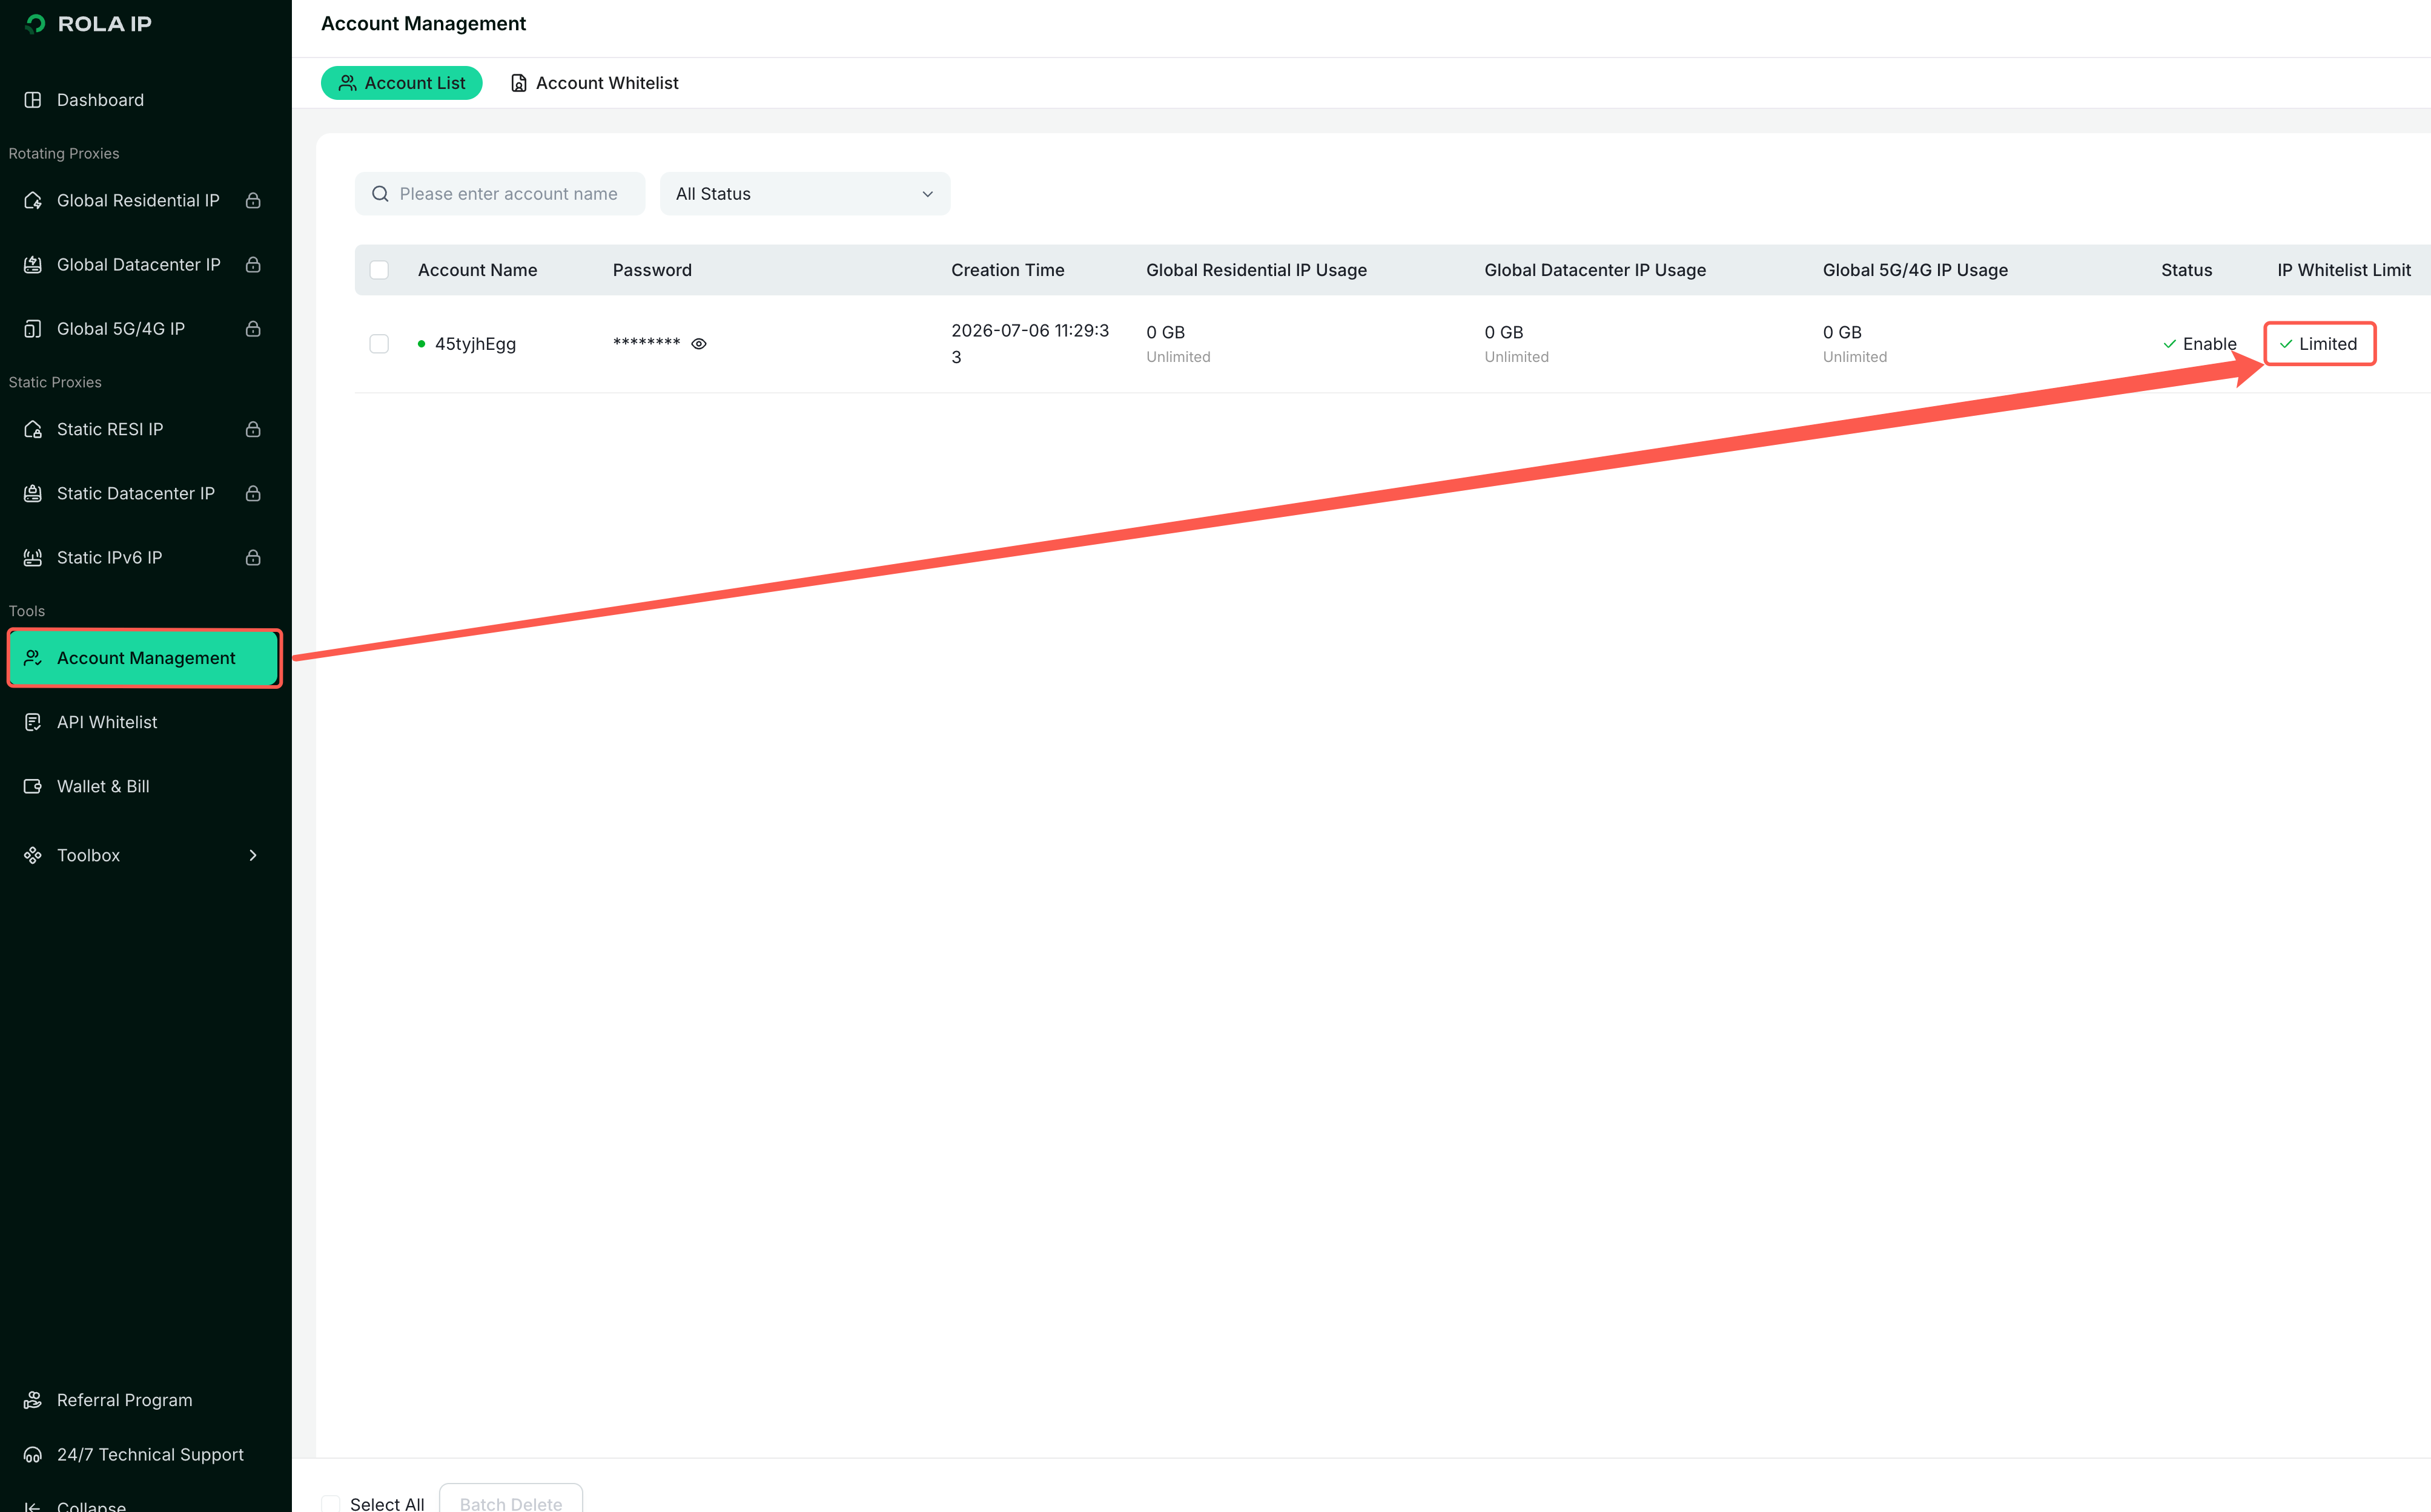Open the All Status dropdown
The image size is (2431, 1512).
coord(805,194)
